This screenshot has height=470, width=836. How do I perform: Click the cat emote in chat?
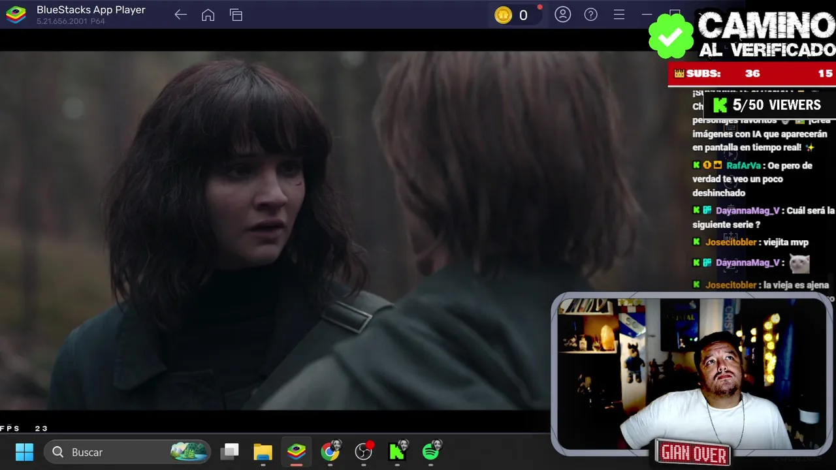(799, 263)
